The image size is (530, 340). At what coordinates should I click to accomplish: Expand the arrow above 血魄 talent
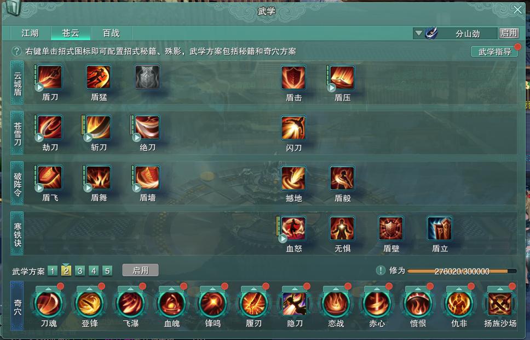click(x=172, y=289)
